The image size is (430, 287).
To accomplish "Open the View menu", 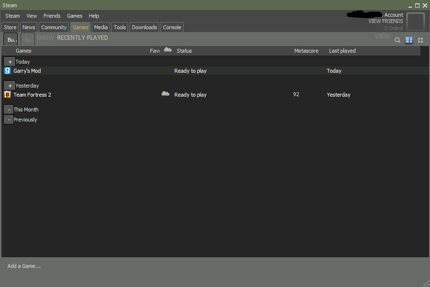I will (x=32, y=16).
